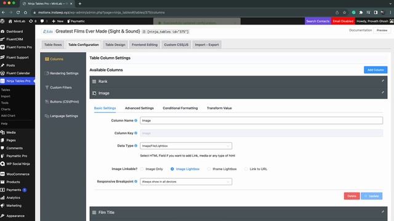Reload the browser page

point(18,12)
